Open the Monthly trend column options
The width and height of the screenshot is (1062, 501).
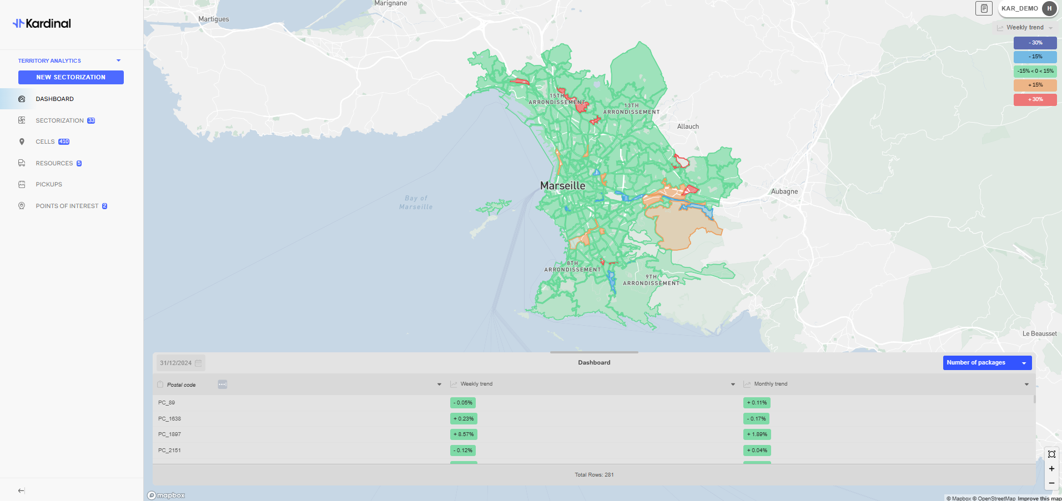pos(1026,383)
